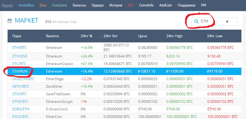Open the STO/BTC pair link
This screenshot has height=119, width=246.
tap(20, 94)
